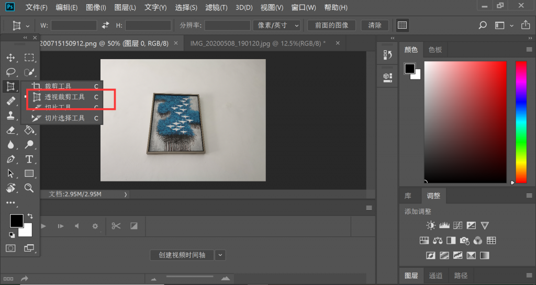Select the Paint Bucket tool
536x285 pixels.
(29, 130)
